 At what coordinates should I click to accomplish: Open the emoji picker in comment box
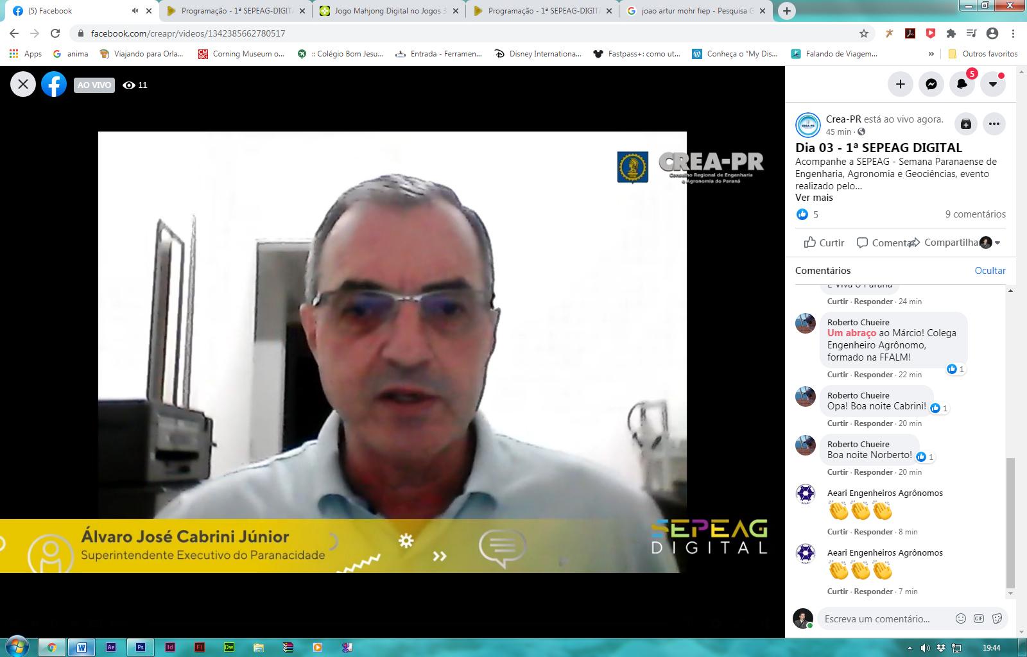click(961, 619)
